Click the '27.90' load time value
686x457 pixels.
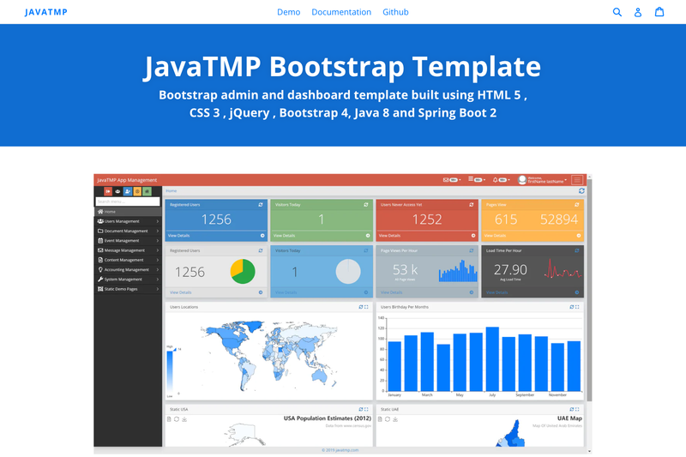(x=510, y=270)
